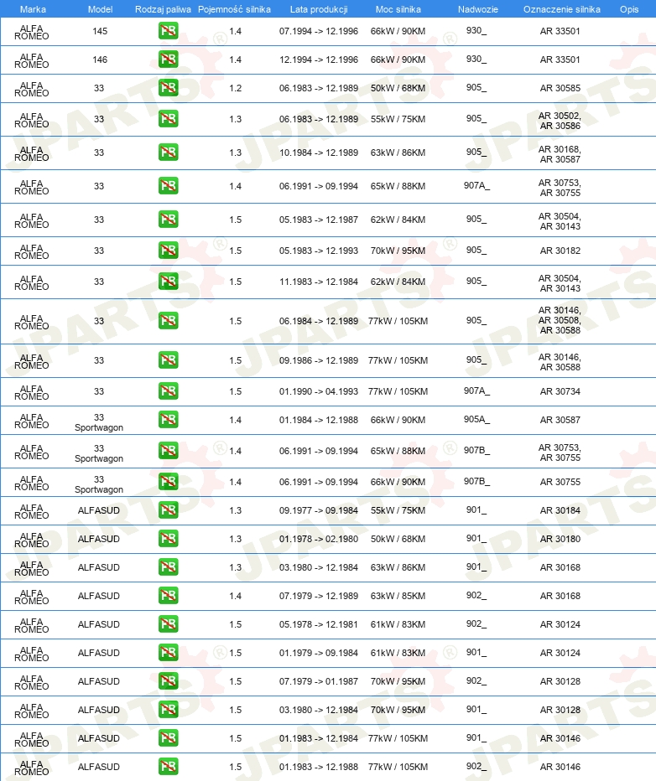This screenshot has width=656, height=781.
Task: Select the date cell '07.1994 -> 12.1996'
Action: click(319, 31)
